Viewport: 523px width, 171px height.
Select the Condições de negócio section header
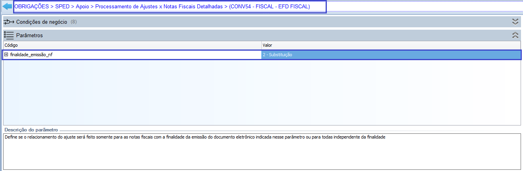(261, 22)
